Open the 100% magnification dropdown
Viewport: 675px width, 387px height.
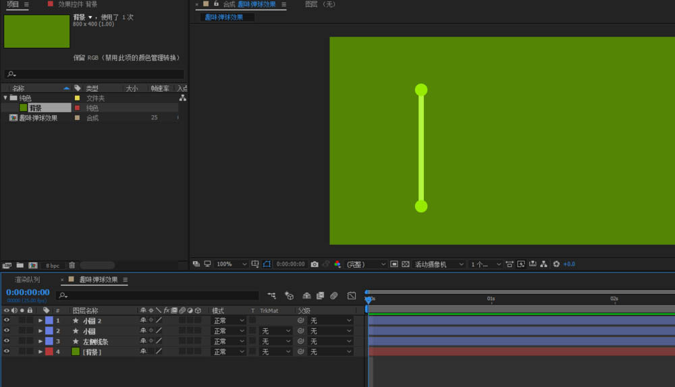(x=232, y=264)
